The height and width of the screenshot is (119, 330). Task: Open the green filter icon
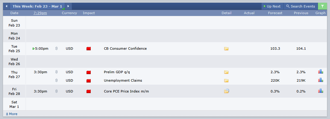pos(322,6)
